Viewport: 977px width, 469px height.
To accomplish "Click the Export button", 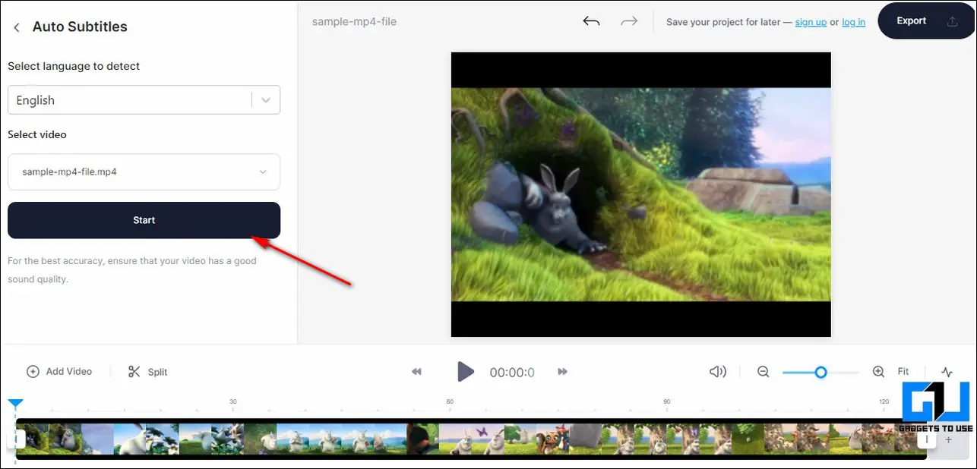I will click(x=926, y=21).
